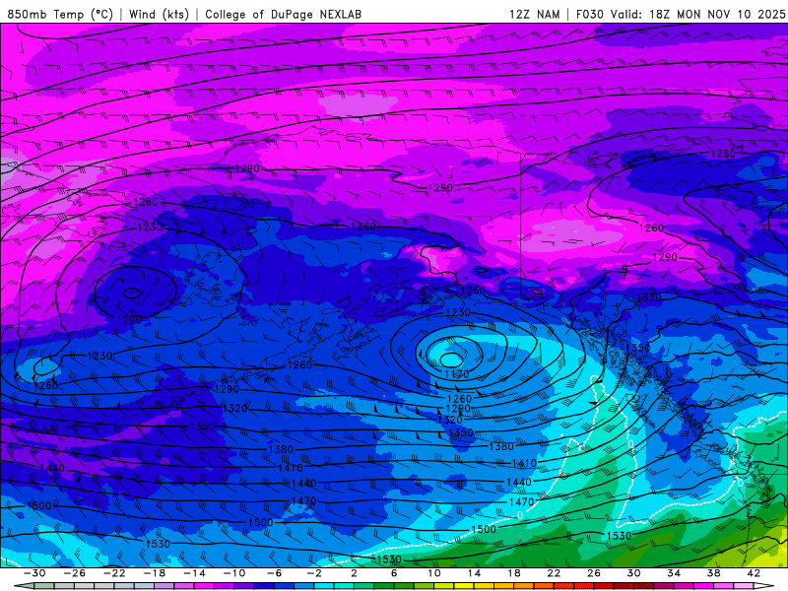Click the positive 2 colorbar tick label
This screenshot has height=591, width=788.
pyautogui.click(x=355, y=573)
